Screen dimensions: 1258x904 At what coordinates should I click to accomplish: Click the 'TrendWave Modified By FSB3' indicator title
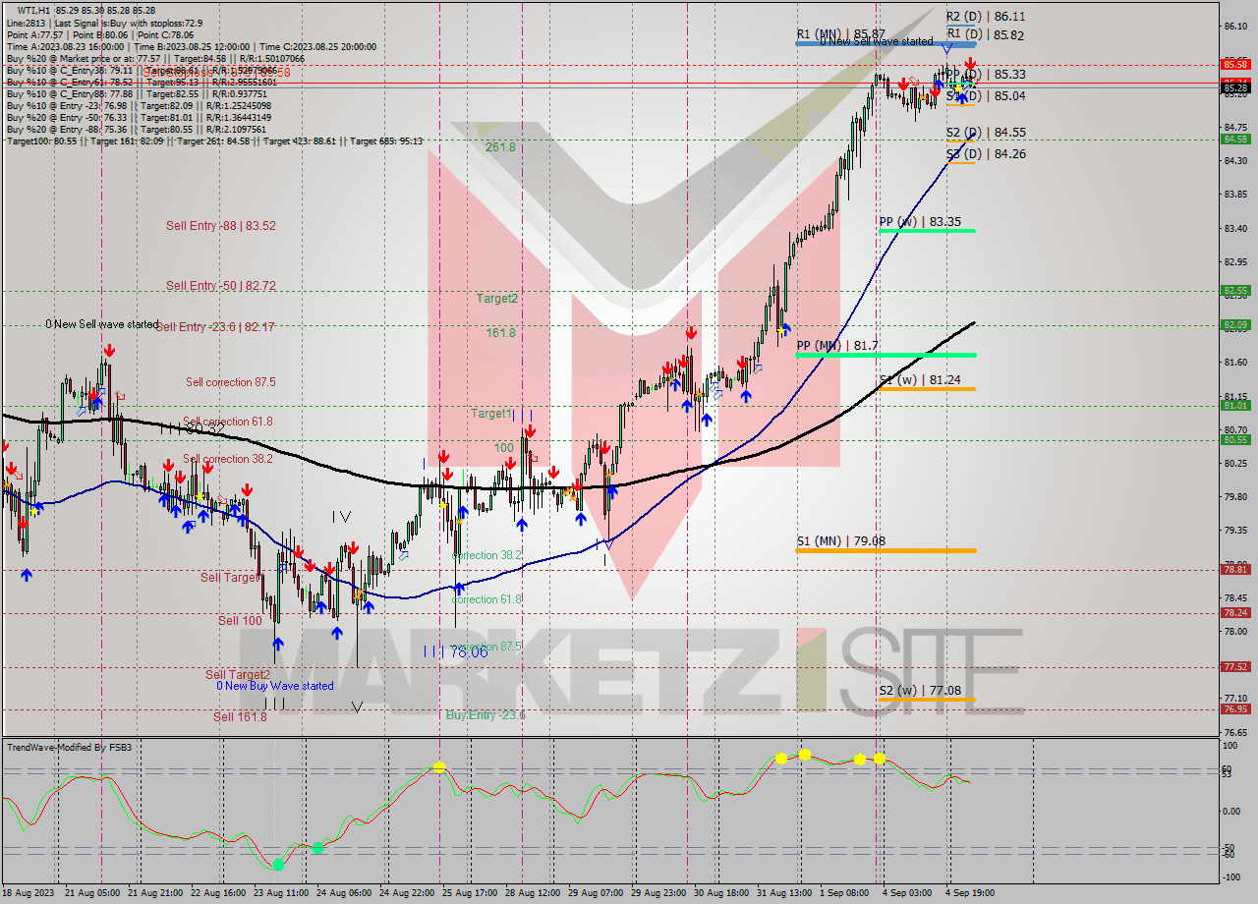point(69,748)
